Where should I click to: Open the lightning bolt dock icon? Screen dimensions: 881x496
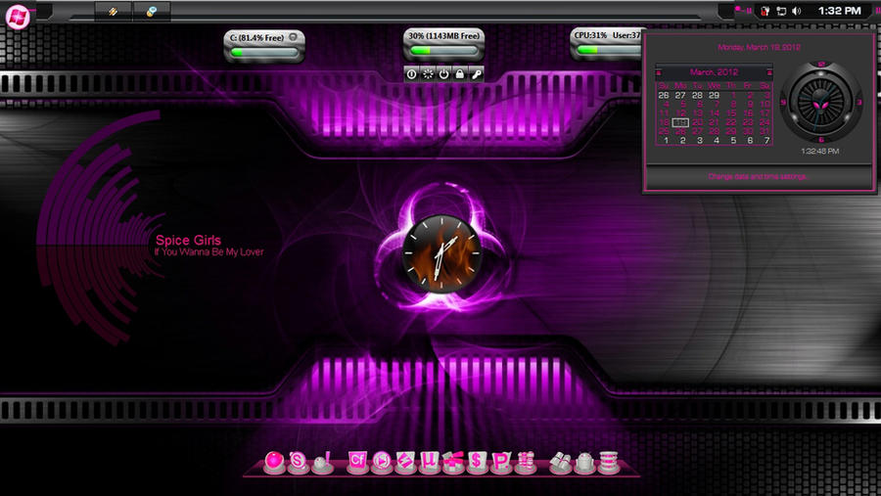(404, 463)
